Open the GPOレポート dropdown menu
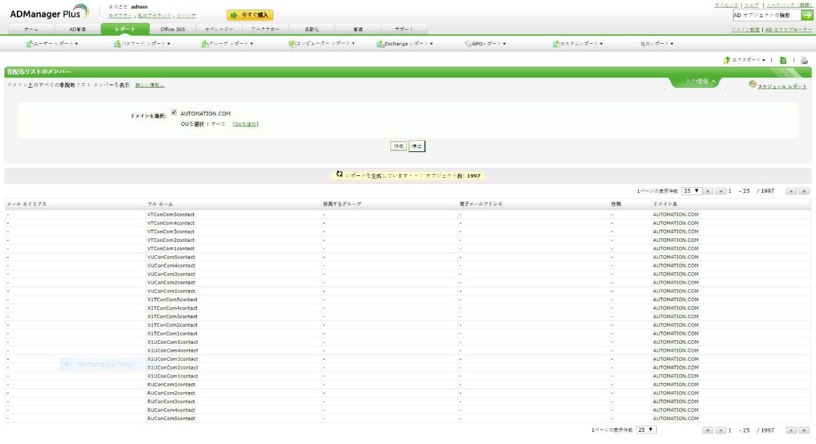The width and height of the screenshot is (816, 444). [486, 44]
